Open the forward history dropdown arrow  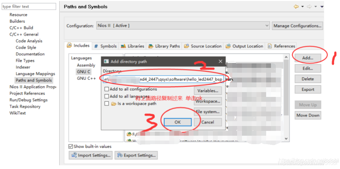point(315,7)
